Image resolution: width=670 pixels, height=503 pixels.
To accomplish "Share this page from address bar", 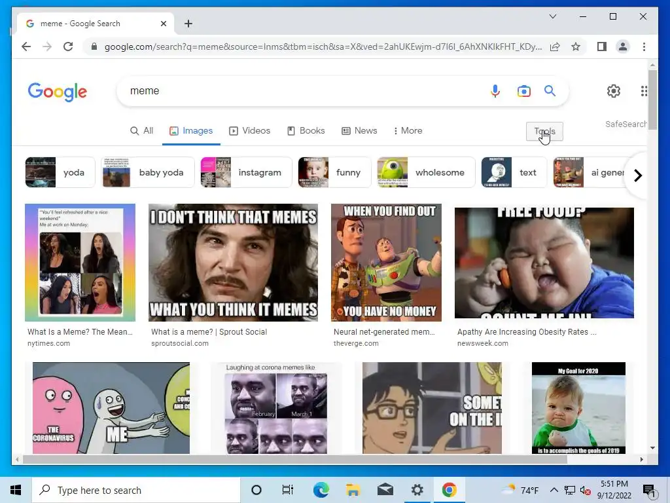I will 555,47.
